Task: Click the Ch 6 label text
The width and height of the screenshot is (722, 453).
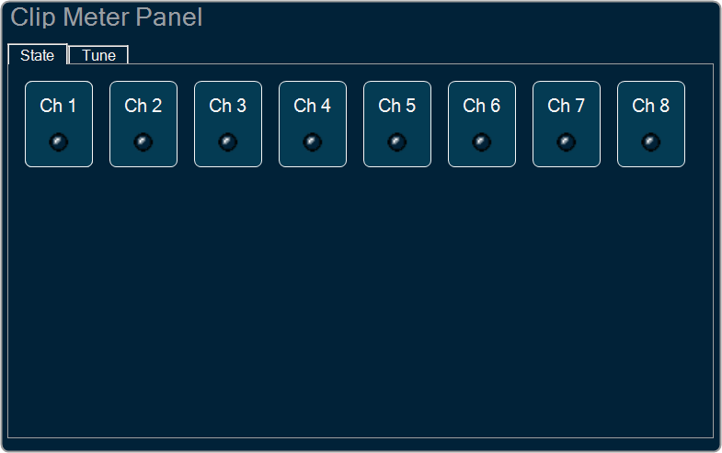Action: pyautogui.click(x=482, y=106)
